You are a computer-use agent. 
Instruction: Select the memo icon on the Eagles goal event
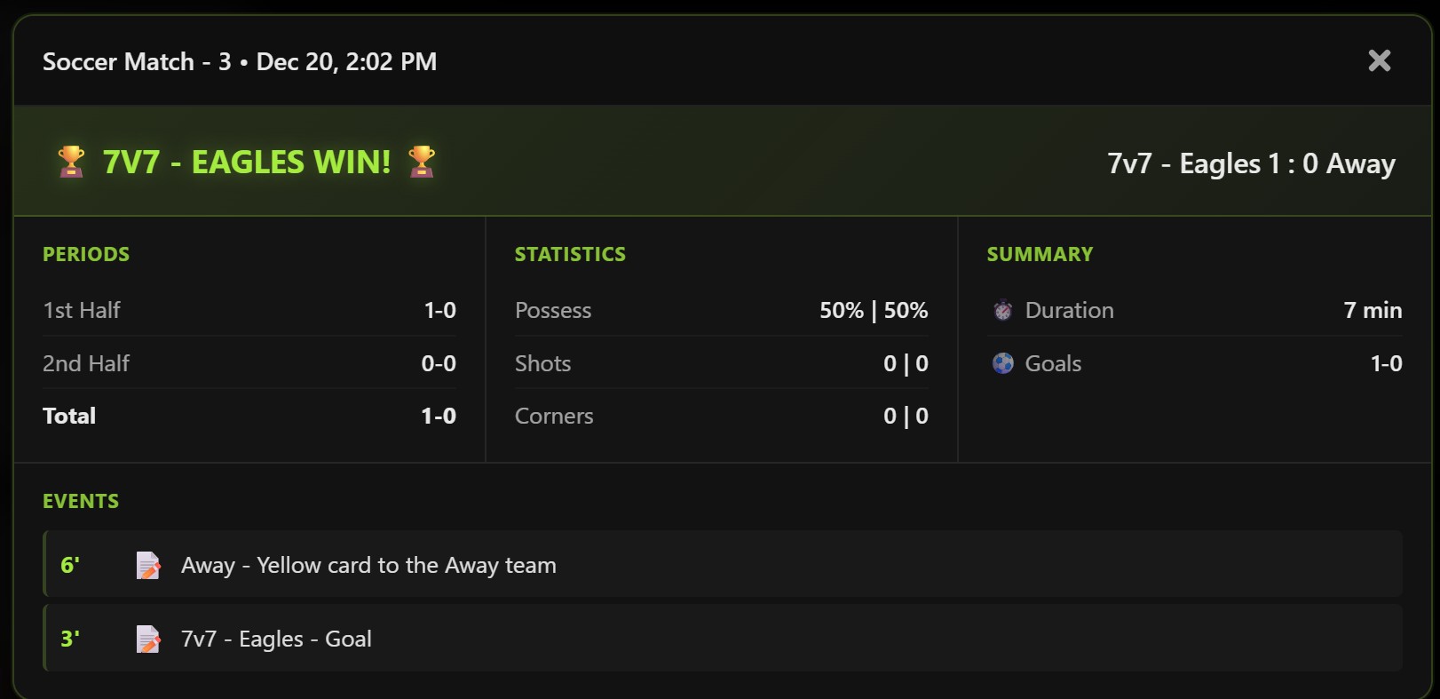(149, 639)
